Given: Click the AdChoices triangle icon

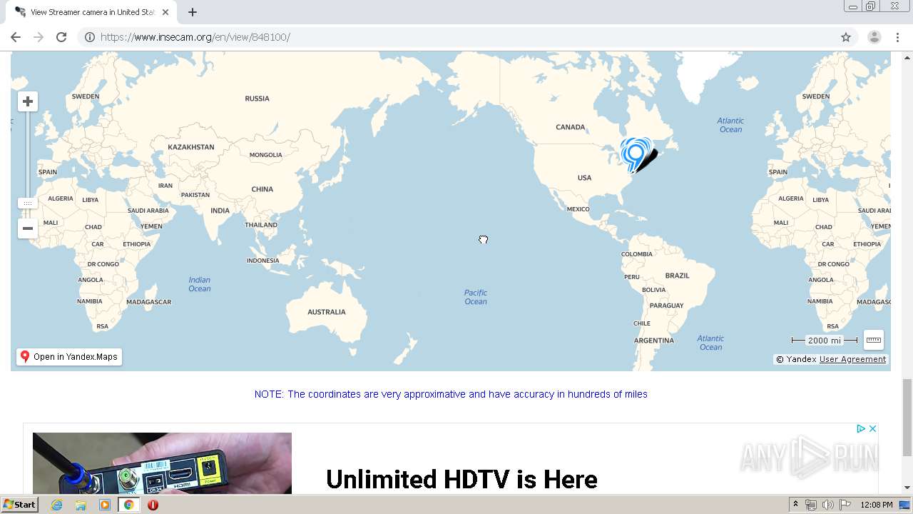Looking at the screenshot, I should click(861, 428).
